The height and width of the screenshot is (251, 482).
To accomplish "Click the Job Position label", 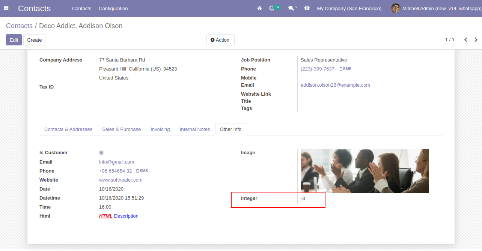I will point(256,60).
